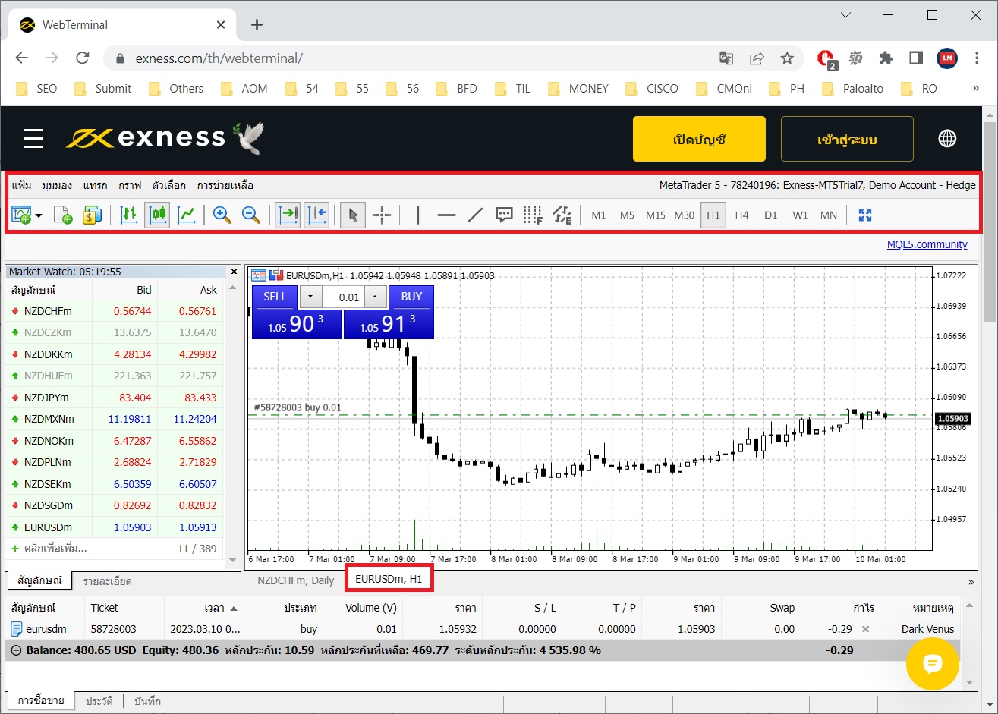The width and height of the screenshot is (998, 714).
Task: Set timeframe to W1
Action: (800, 215)
